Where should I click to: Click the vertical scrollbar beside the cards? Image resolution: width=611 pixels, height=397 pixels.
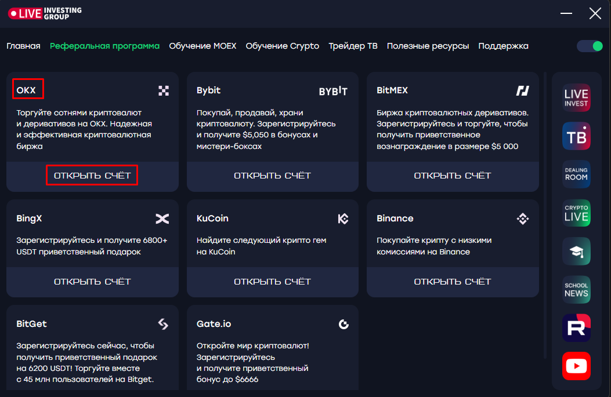[x=545, y=215]
